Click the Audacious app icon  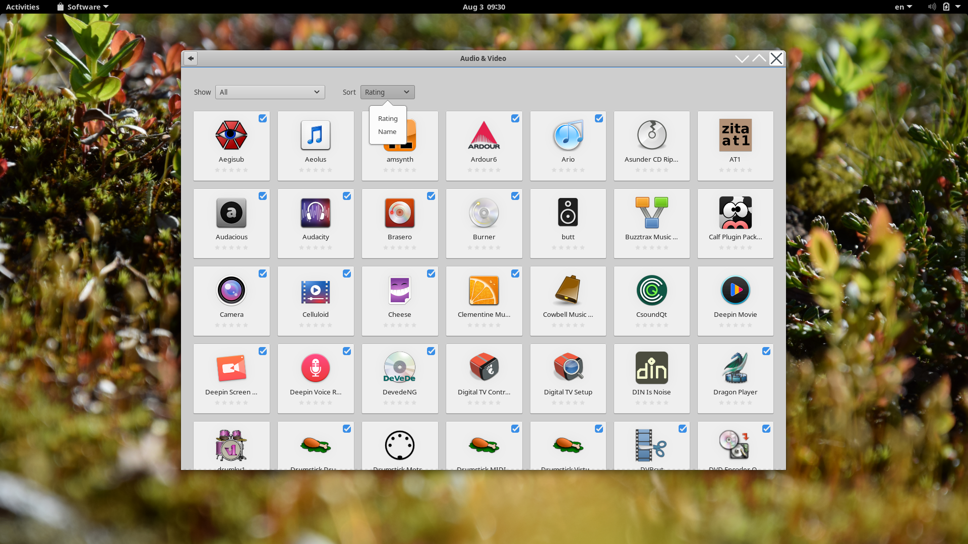pyautogui.click(x=231, y=213)
